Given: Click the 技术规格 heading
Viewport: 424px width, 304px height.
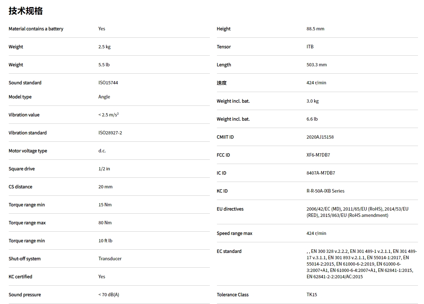Looking at the screenshot, I should pos(26,11).
